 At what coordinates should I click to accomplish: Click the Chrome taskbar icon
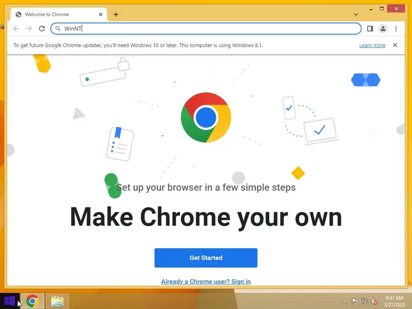pyautogui.click(x=32, y=301)
